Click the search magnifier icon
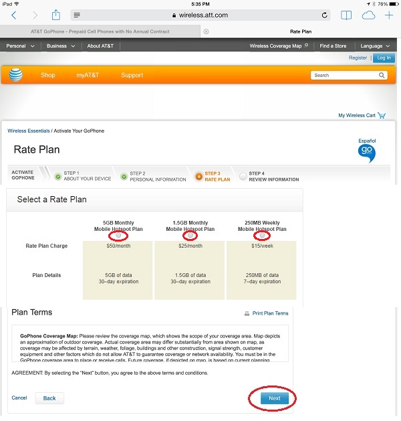The height and width of the screenshot is (421, 401). [x=382, y=75]
